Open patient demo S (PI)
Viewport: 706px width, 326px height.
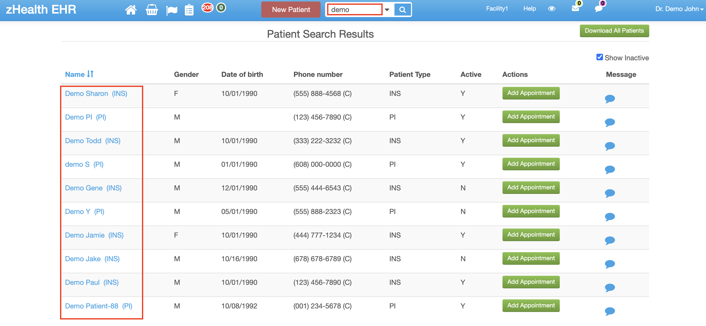[84, 164]
